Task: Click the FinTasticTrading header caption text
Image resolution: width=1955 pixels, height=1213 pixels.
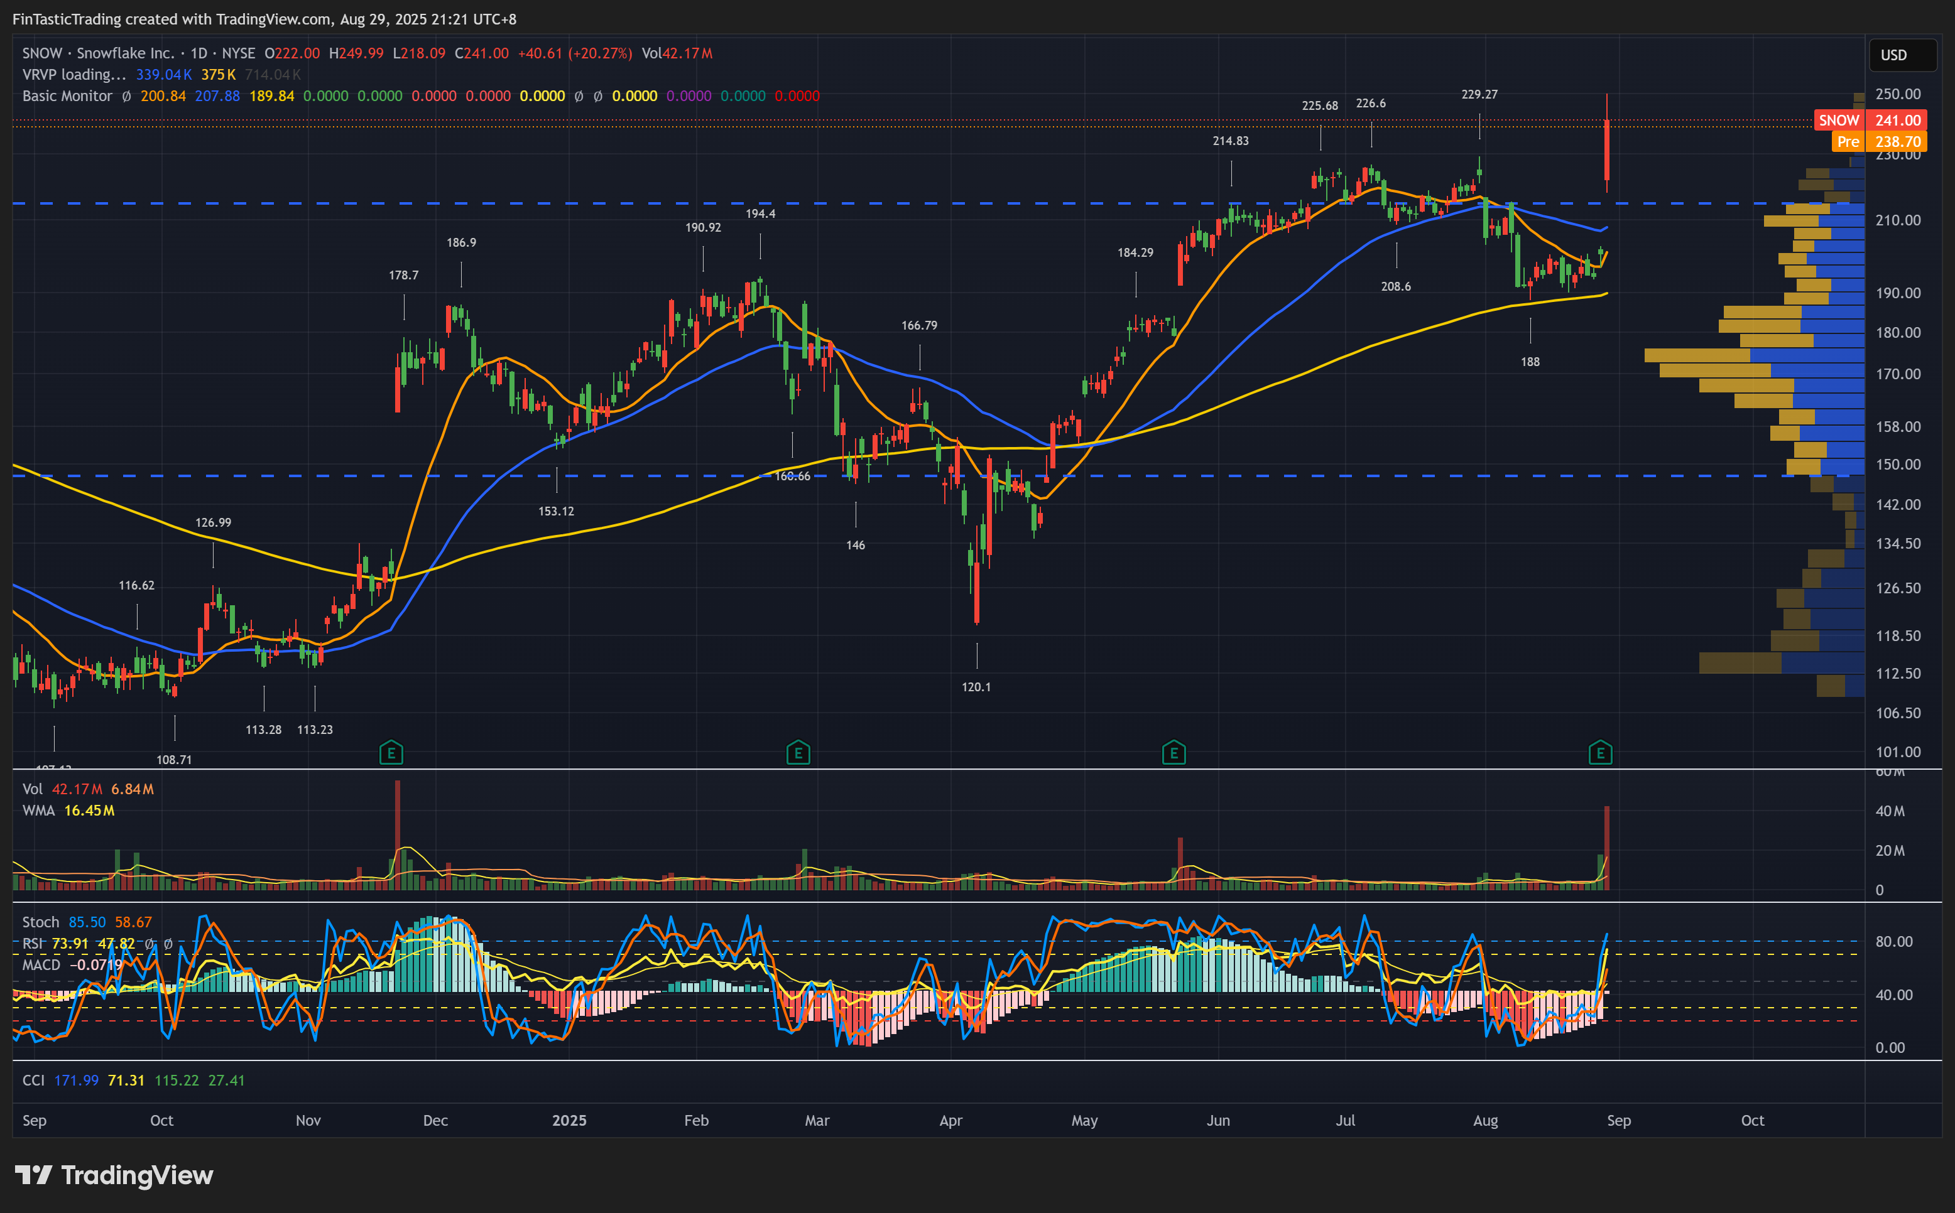Action: click(264, 18)
